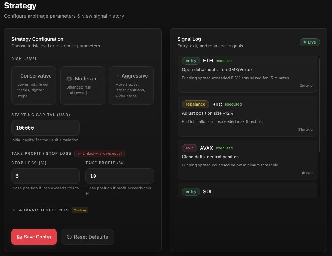Image resolution: width=332 pixels, height=256 pixels.
Task: Click the lightning icon on Aggressive card
Action: pyautogui.click(x=117, y=76)
